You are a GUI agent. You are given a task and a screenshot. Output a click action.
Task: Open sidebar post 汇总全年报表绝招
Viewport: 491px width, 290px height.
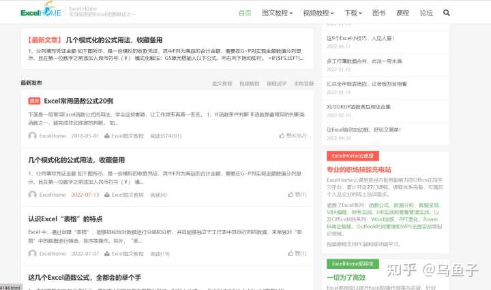click(367, 84)
